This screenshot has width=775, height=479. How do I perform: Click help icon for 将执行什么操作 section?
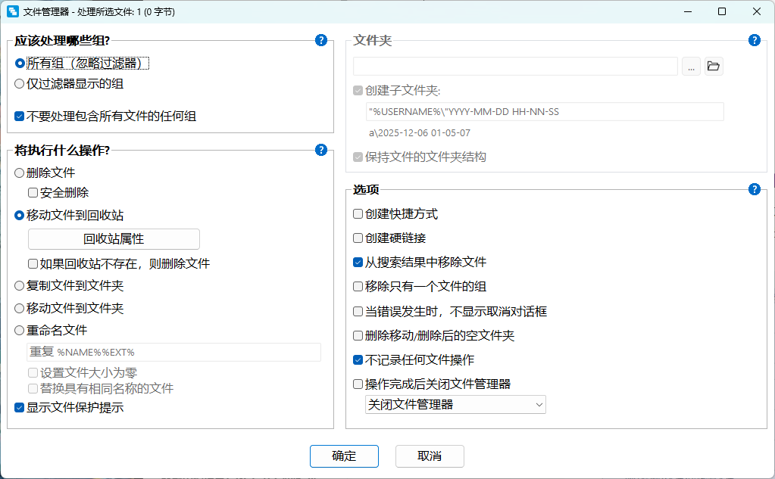[321, 150]
